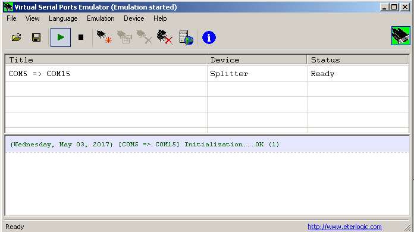Close the Virtual Serial Ports Emulator window

(x=405, y=7)
